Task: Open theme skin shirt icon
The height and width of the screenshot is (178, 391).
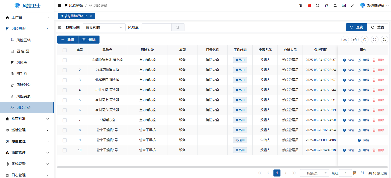Action: 326,6
